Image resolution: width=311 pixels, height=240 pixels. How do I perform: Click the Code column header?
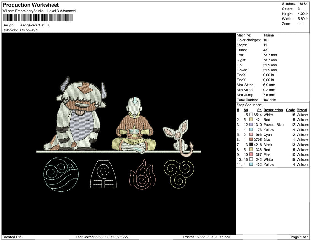[291, 110]
